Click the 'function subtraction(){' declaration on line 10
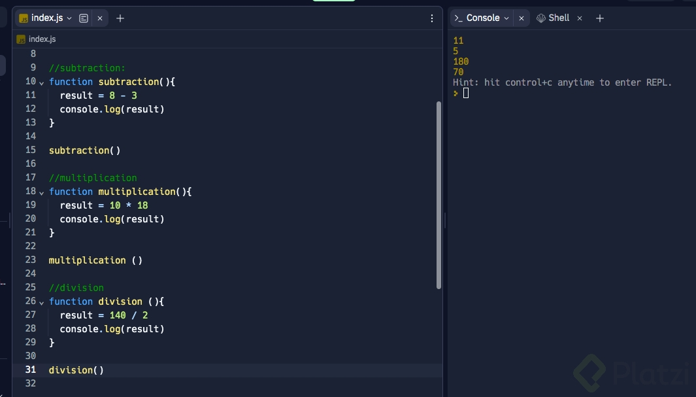This screenshot has width=696, height=397. click(112, 82)
